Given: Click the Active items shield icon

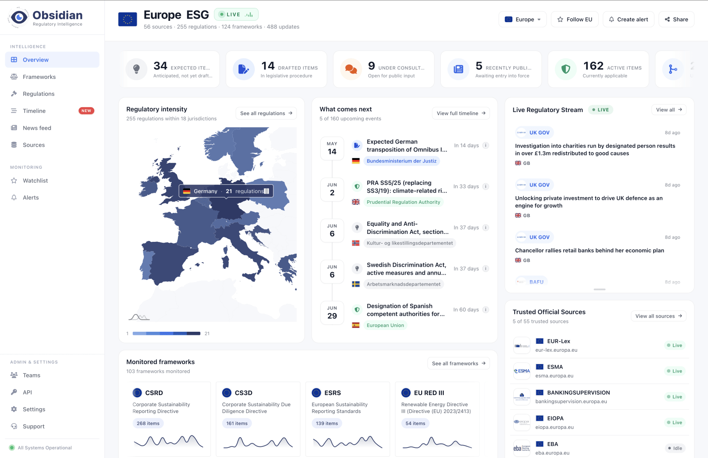Looking at the screenshot, I should (566, 69).
